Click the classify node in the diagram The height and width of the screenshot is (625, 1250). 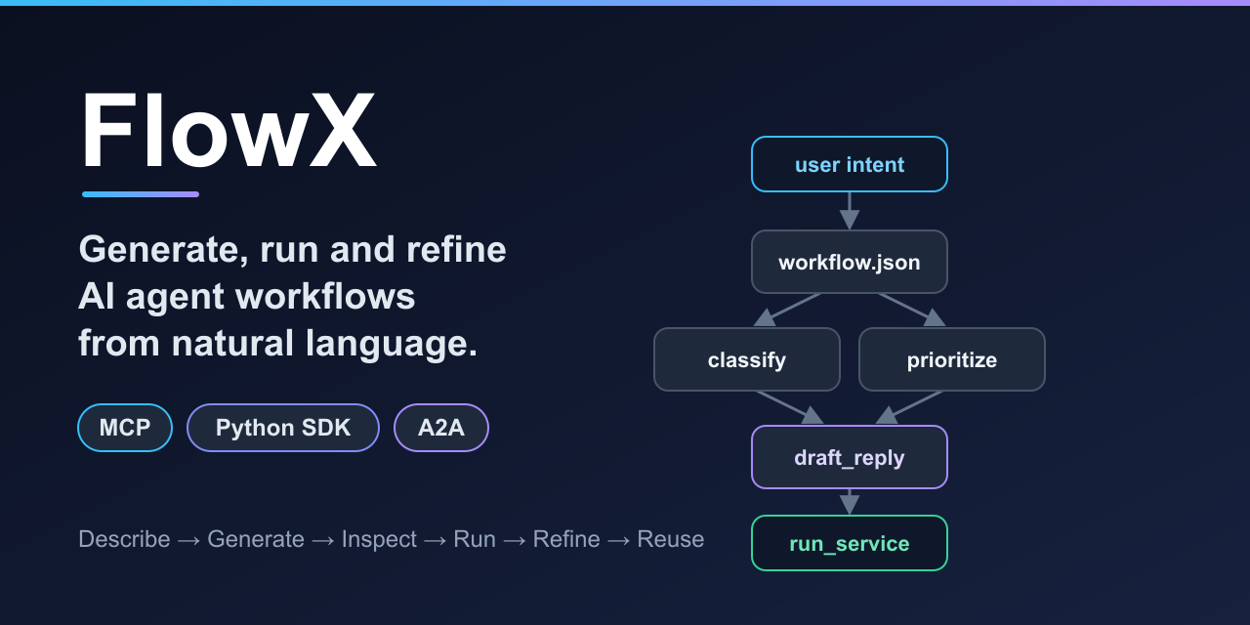[x=747, y=359]
